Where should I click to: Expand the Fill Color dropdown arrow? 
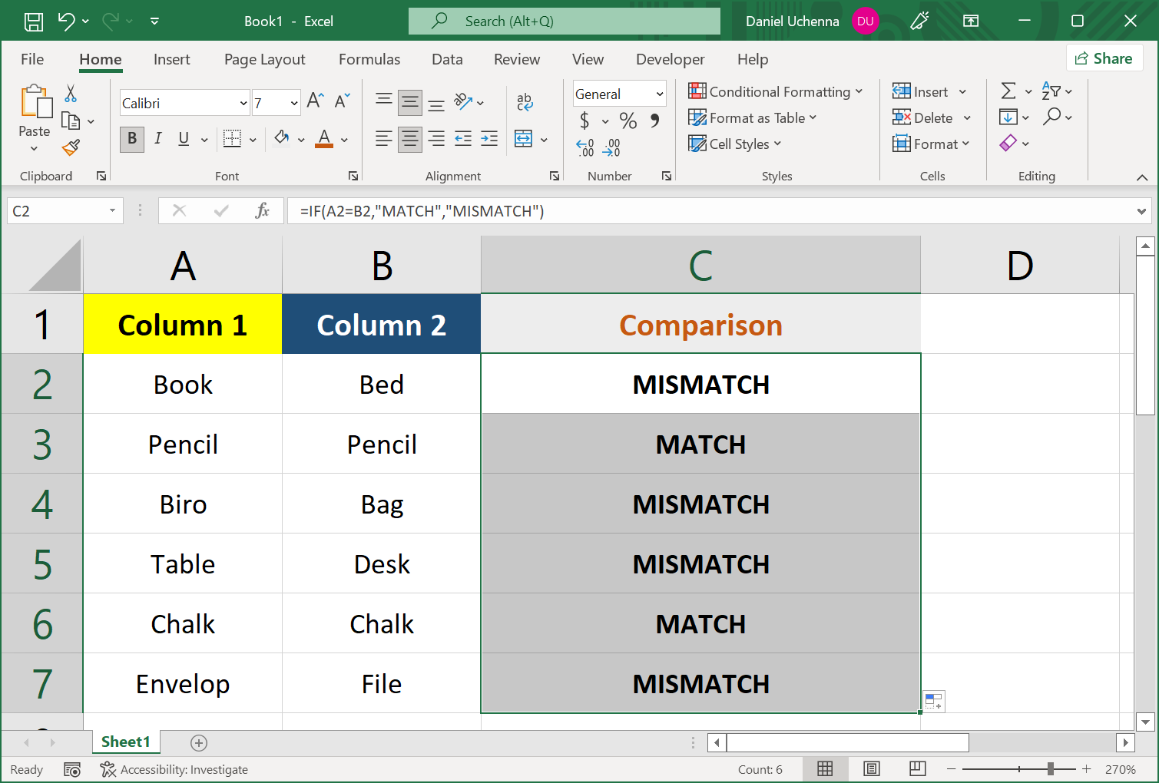(x=300, y=139)
